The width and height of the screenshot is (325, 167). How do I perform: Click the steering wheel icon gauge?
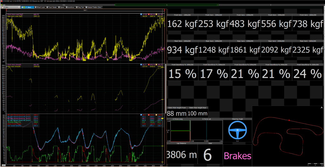pos(237,130)
